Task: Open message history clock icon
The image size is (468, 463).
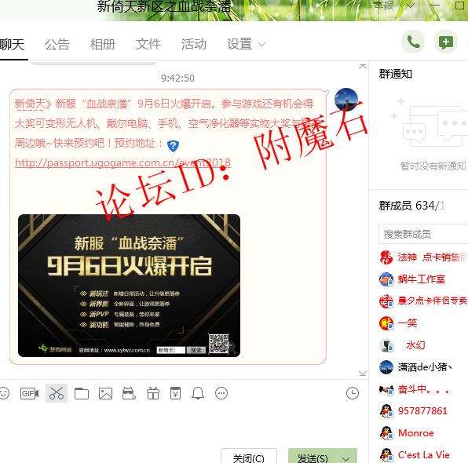Action: 353,393
